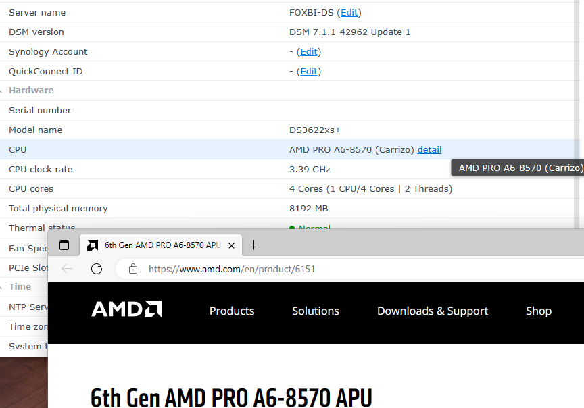Image resolution: width=584 pixels, height=408 pixels.
Task: Open the Products menu
Action: [232, 311]
